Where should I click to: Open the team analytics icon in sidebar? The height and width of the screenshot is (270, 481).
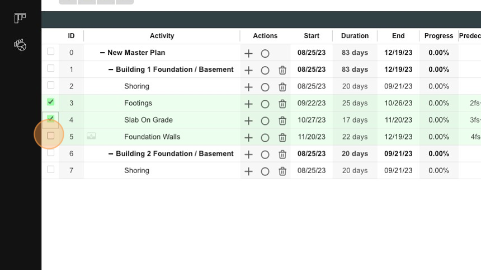(x=20, y=45)
